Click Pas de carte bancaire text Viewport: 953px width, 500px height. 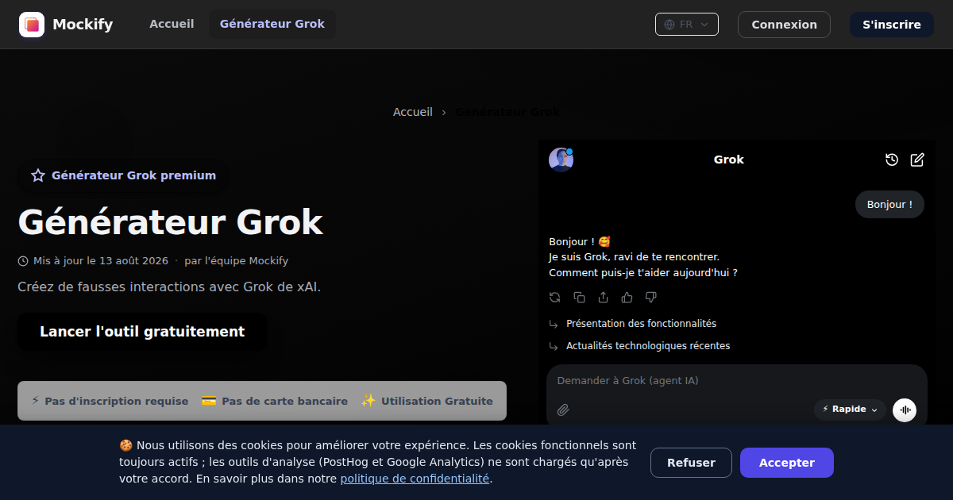click(285, 402)
